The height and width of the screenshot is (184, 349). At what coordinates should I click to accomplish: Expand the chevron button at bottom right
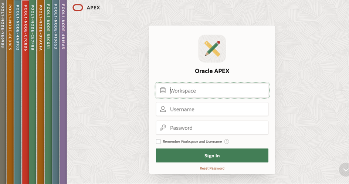[345, 170]
